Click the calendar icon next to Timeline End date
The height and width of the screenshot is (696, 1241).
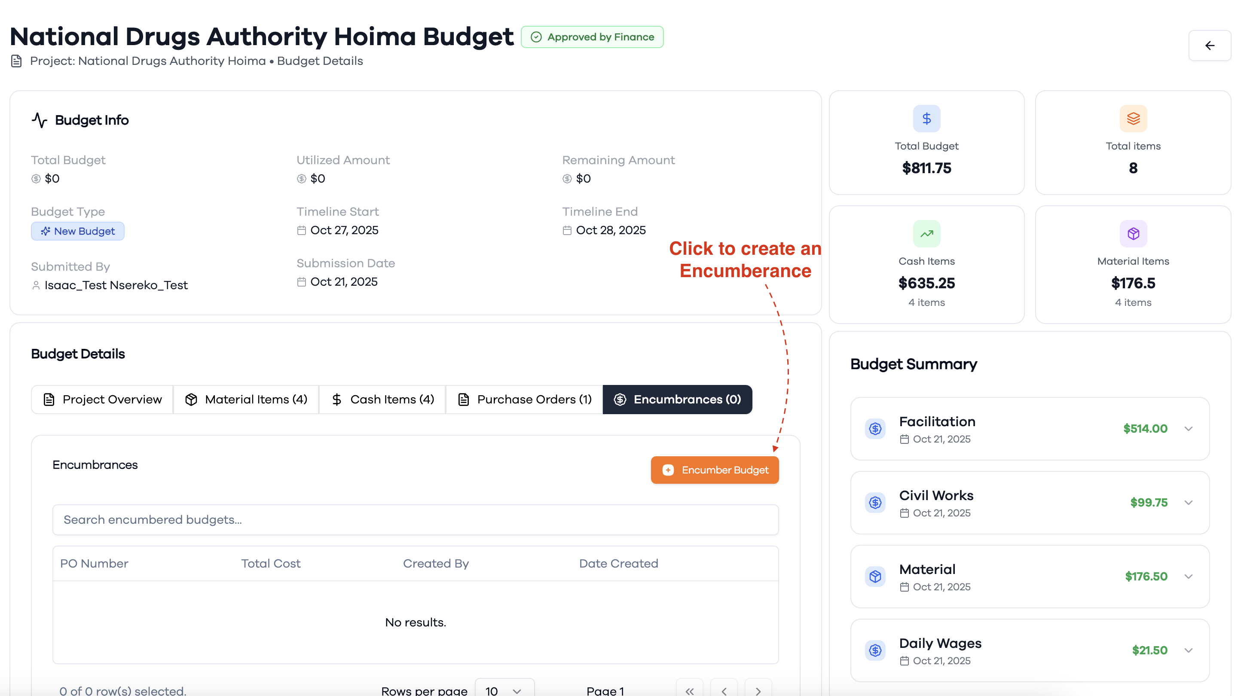click(x=567, y=230)
